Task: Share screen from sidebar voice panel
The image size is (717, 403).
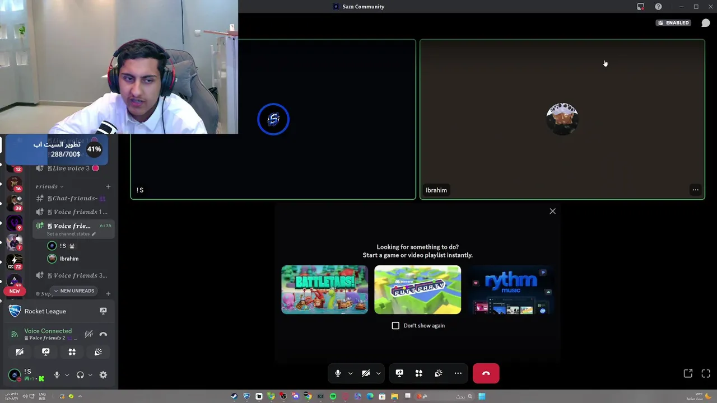Action: [x=46, y=352]
